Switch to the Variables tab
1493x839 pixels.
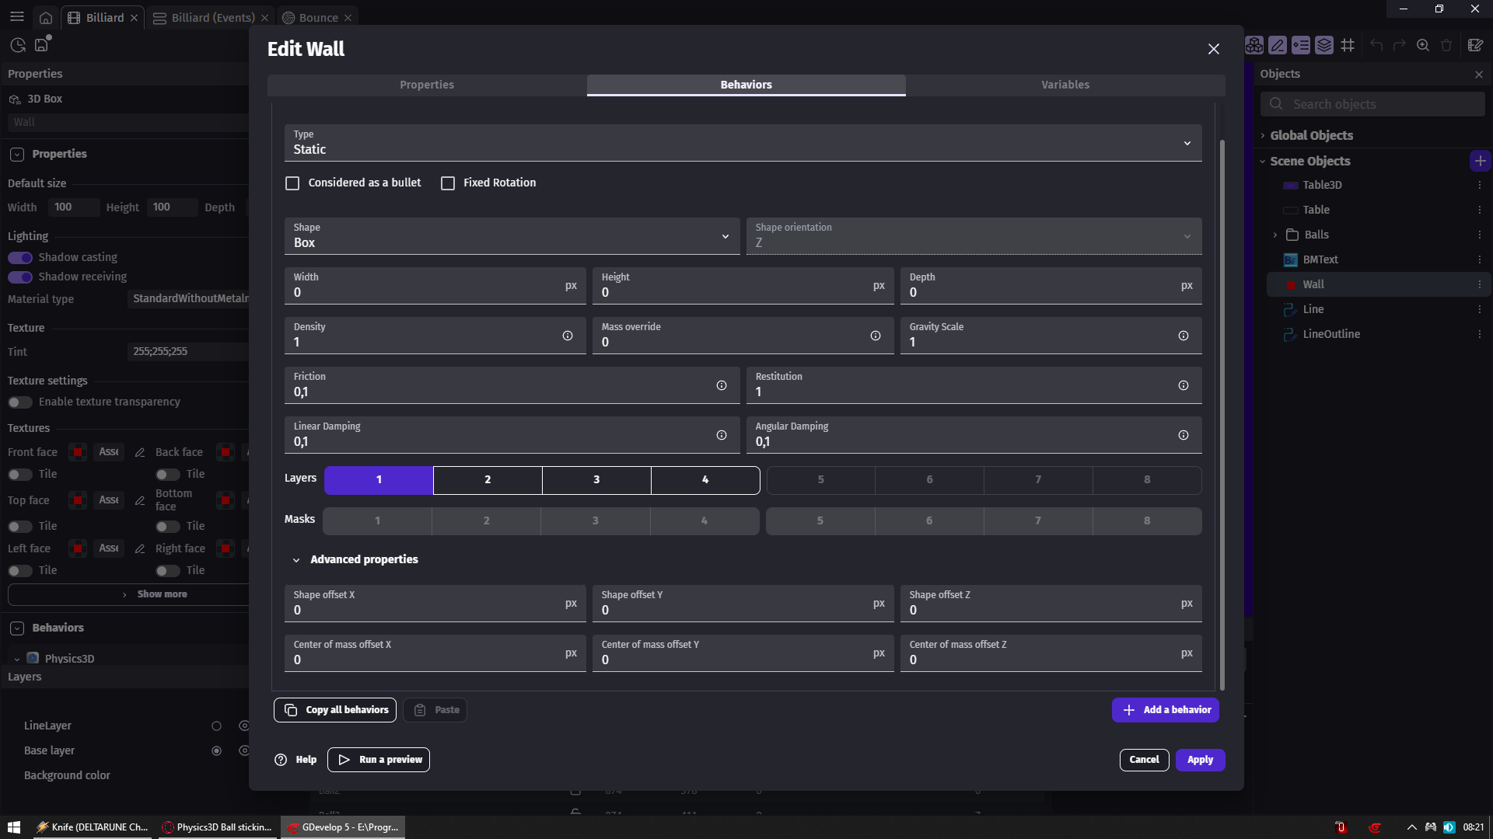pos(1065,85)
